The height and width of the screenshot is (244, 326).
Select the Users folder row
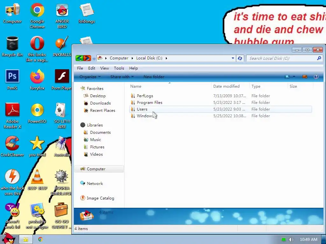click(x=220, y=109)
